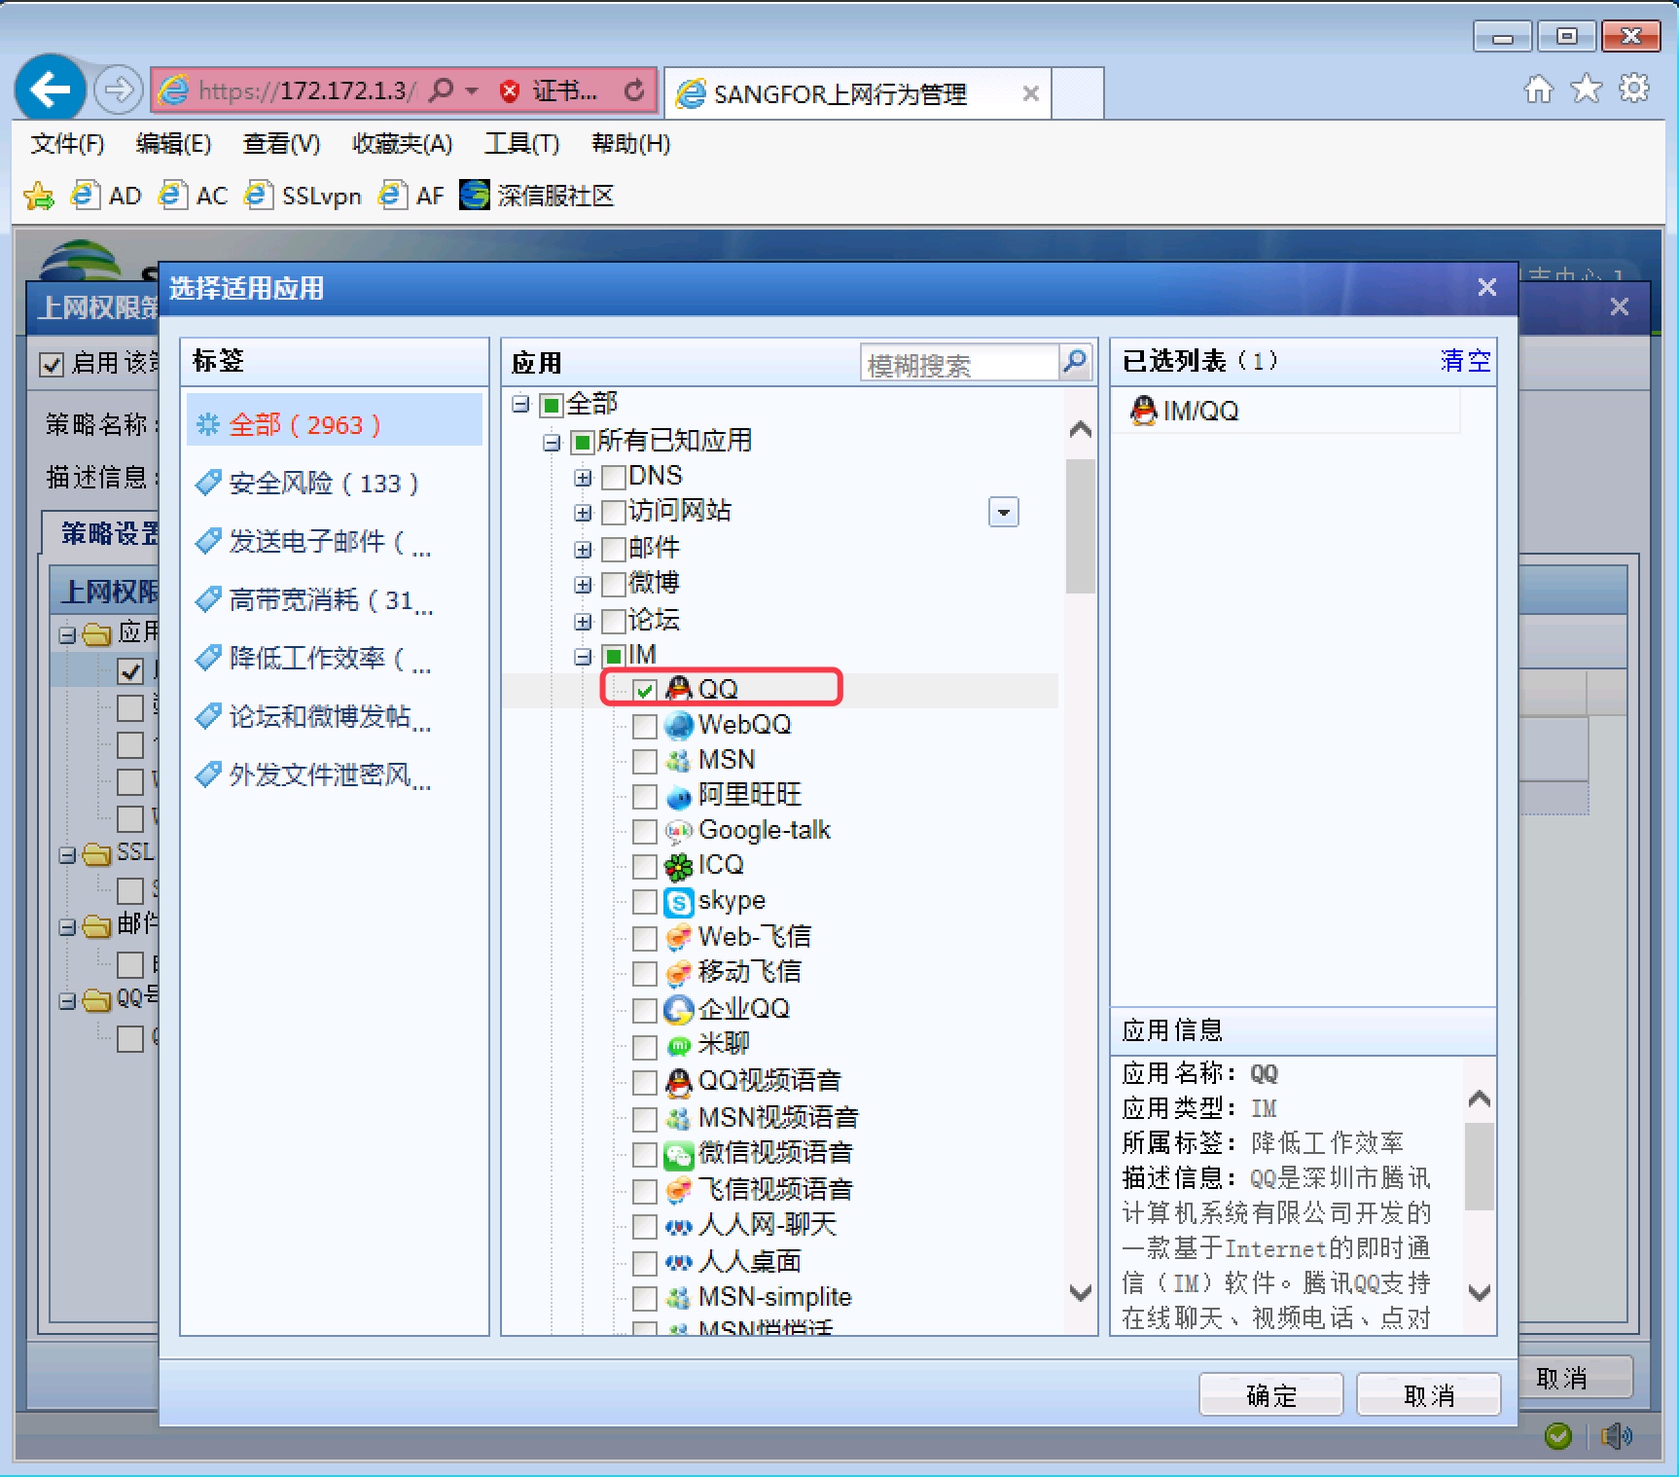Open the dropdown arrow beside 访问网站
The image size is (1679, 1477).
coord(1004,512)
